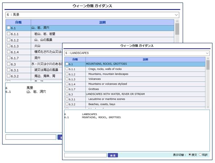Click the scrollbar thumb of English table
This screenshot has height=163, width=215.
coord(208,65)
